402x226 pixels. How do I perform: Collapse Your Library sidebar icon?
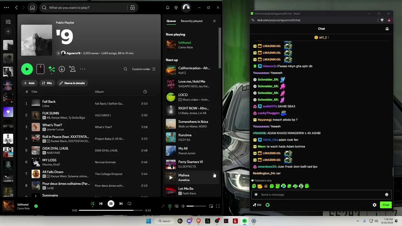click(8, 22)
